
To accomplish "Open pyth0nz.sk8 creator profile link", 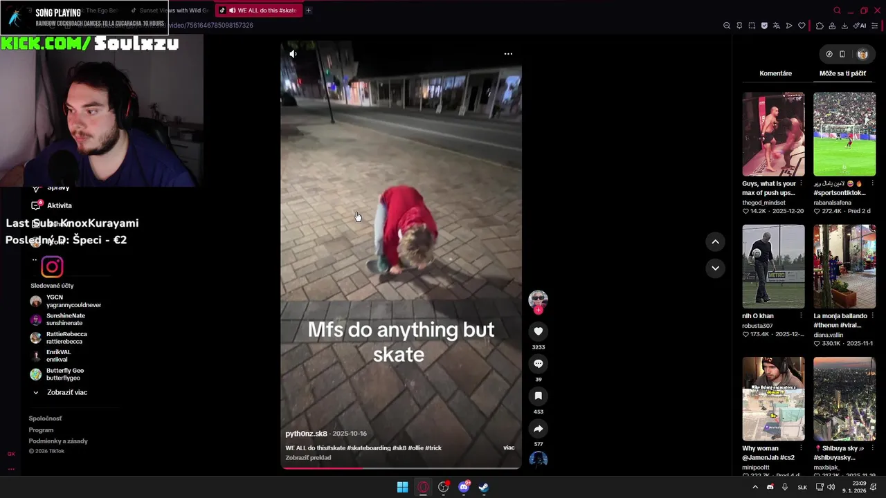I will [x=306, y=434].
